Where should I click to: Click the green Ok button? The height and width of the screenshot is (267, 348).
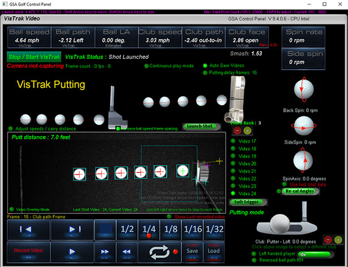315,254
